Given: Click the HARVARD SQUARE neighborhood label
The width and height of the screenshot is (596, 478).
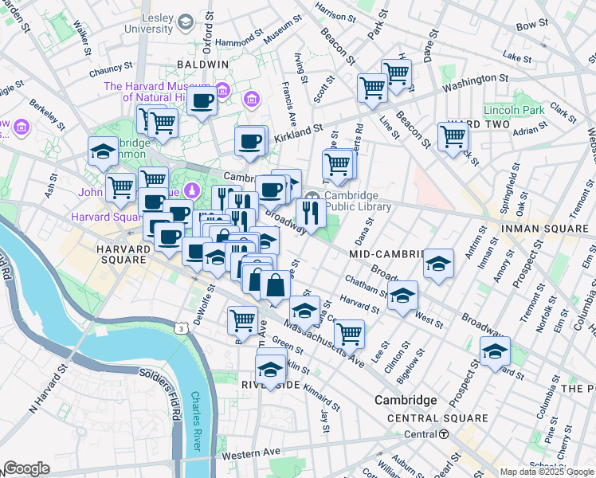Looking at the screenshot, I should pyautogui.click(x=124, y=255).
